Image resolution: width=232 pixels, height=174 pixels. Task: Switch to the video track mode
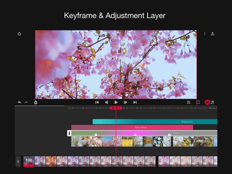click(x=207, y=102)
